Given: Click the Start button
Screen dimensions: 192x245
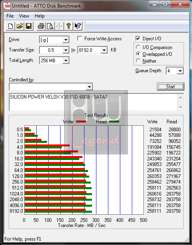Looking at the screenshot, I should [x=170, y=87].
